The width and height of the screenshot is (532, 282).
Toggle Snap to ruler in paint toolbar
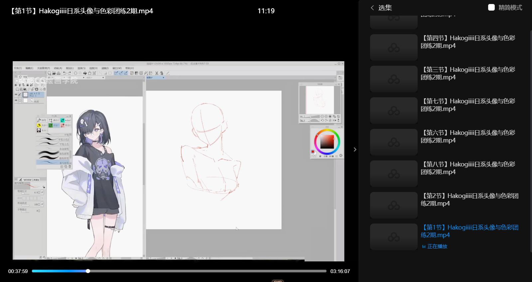pyautogui.click(x=116, y=73)
